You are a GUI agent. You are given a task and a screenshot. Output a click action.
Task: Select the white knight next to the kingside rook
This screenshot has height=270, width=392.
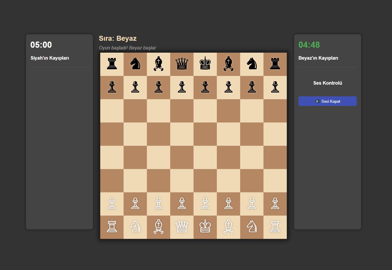click(x=252, y=227)
